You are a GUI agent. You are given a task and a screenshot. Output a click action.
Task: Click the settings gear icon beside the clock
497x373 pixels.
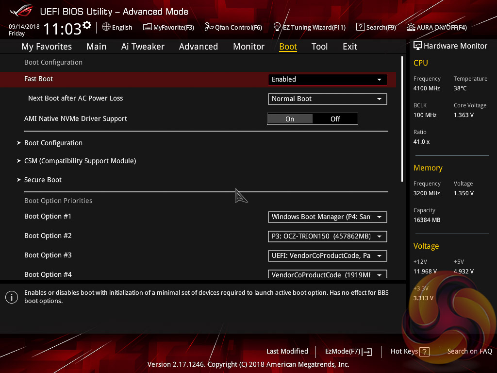(87, 25)
